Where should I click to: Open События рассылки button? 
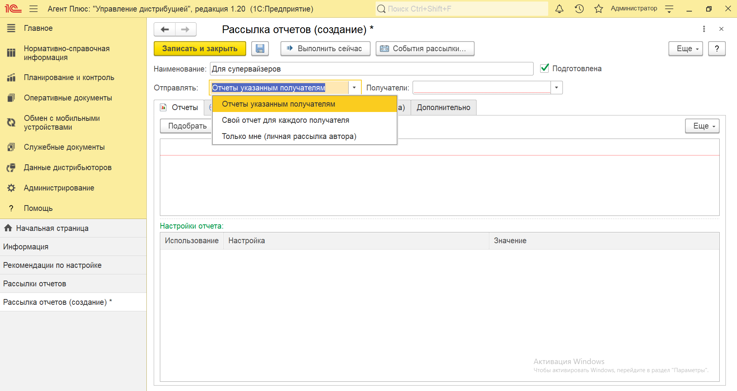click(x=425, y=48)
